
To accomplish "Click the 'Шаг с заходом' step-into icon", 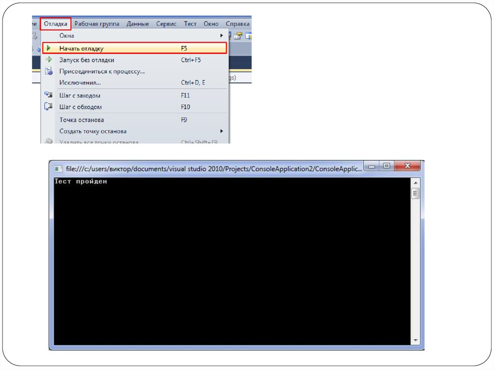I will tap(49, 95).
